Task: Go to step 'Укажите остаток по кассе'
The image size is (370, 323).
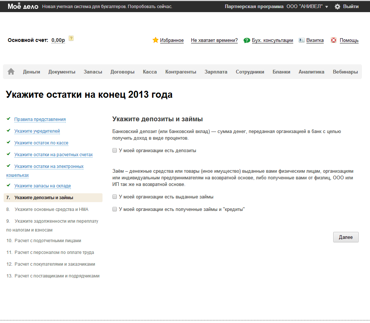Action: tap(41, 143)
